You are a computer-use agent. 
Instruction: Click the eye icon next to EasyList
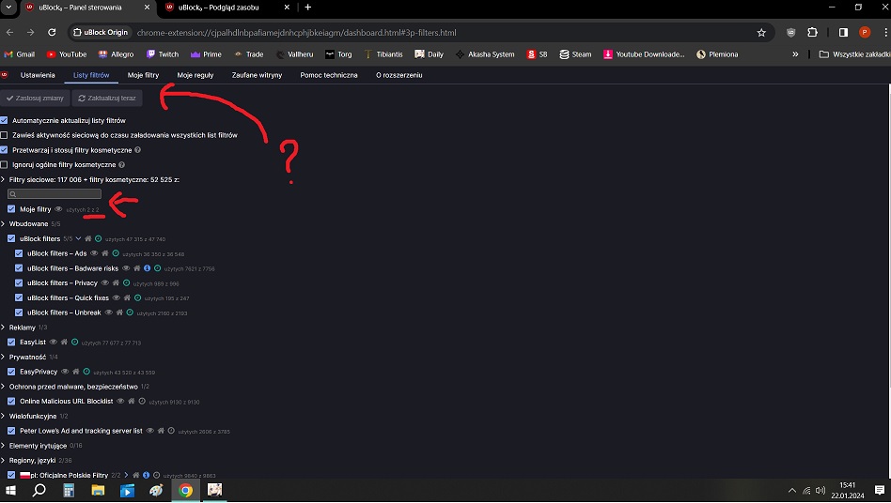tap(54, 342)
